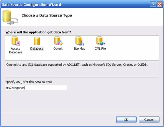
Task: Dismiss the wizard with Cancel
Action: pyautogui.click(x=149, y=120)
